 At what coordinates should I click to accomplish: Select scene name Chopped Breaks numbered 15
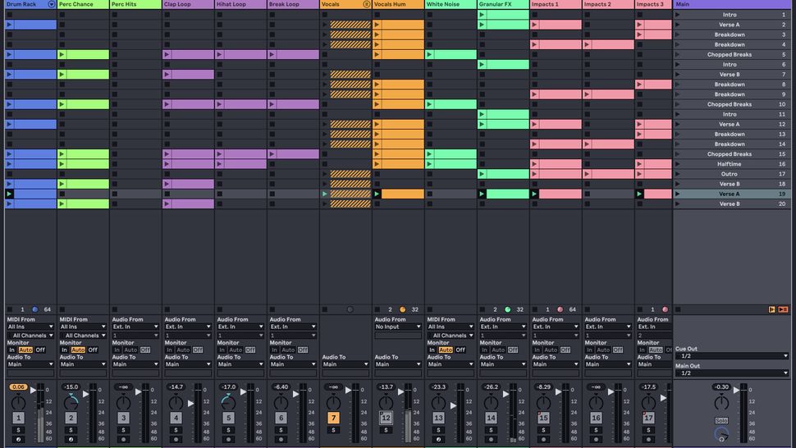click(729, 154)
